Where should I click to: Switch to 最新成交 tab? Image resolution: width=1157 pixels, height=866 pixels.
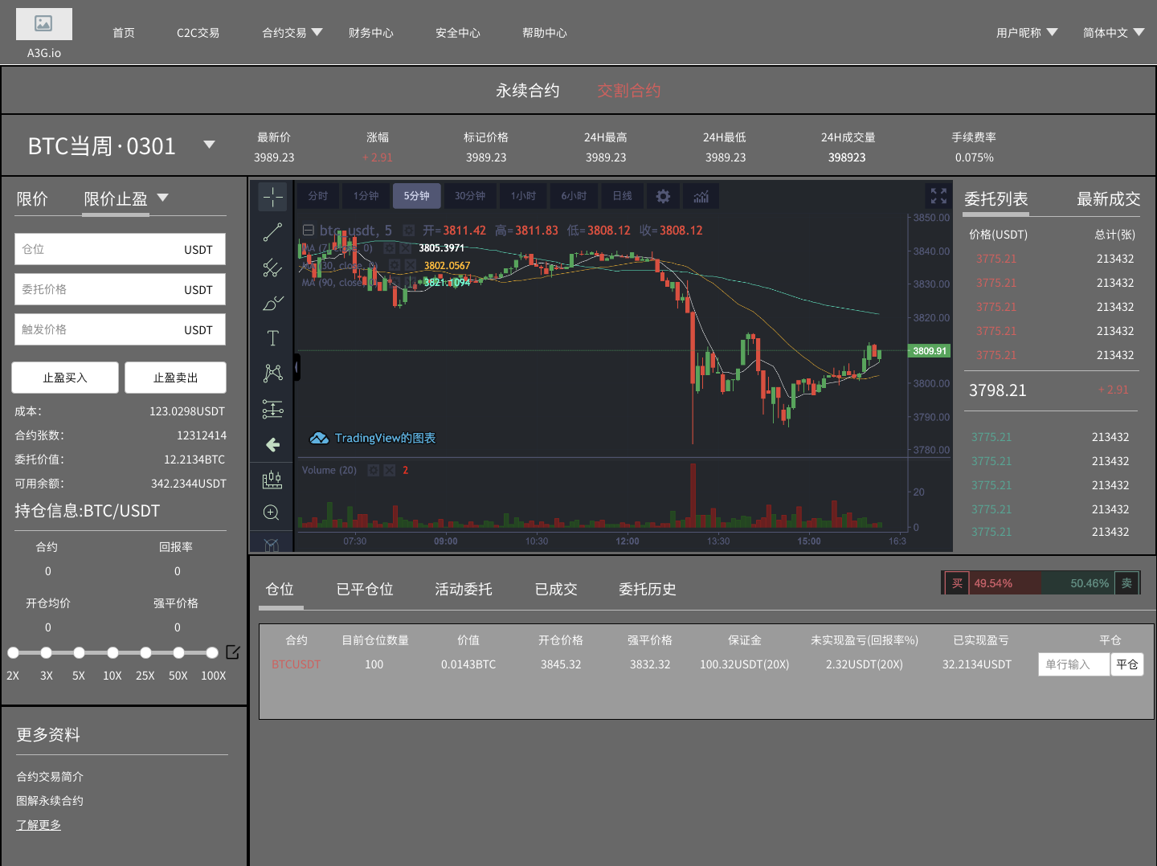pos(1109,199)
